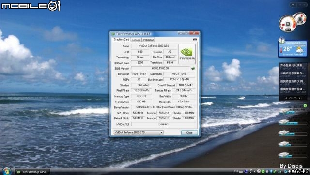Click the fifth drive meter gadget icon
This screenshot has height=175, width=310.
pyautogui.click(x=284, y=155)
